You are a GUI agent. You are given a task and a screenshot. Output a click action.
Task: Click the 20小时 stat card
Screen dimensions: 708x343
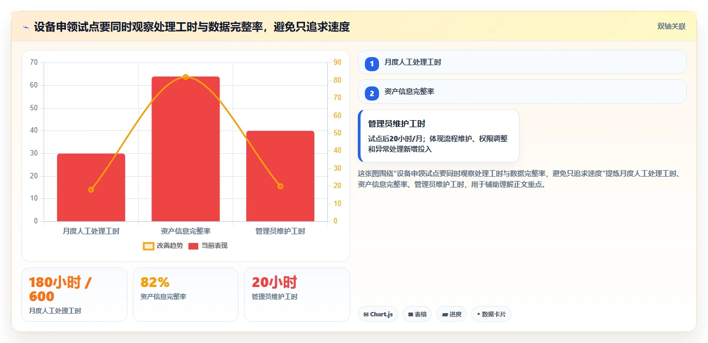point(297,295)
